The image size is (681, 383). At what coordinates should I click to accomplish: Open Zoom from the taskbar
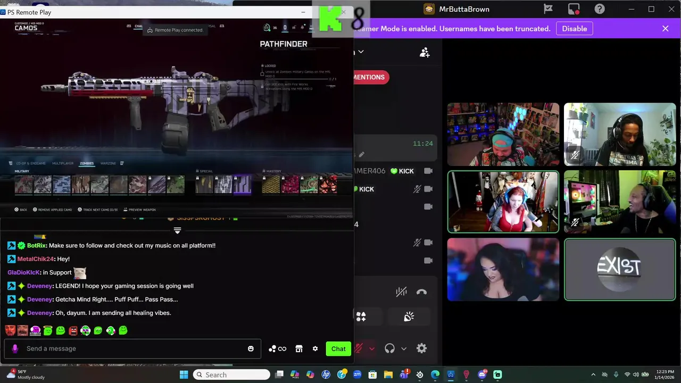357,374
